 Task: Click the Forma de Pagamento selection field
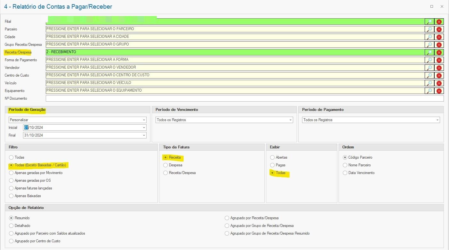(235, 60)
